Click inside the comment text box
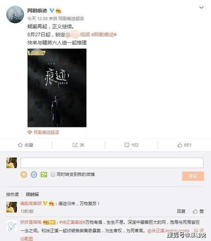Screen dimensions: 211x241 (112, 162)
